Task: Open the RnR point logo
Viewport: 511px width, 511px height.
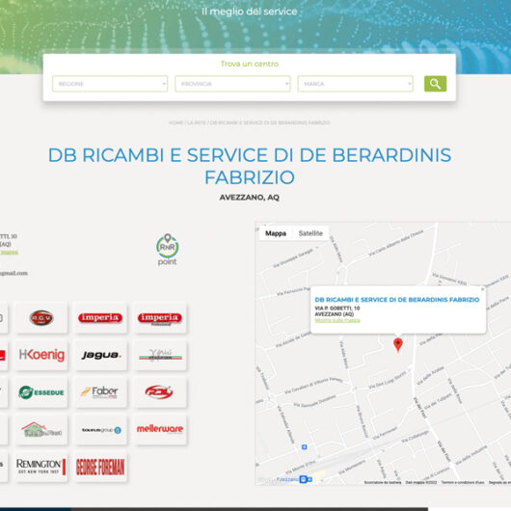Action: coord(167,250)
